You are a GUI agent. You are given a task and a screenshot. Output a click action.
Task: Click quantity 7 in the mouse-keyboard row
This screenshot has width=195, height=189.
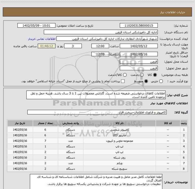[45, 141]
